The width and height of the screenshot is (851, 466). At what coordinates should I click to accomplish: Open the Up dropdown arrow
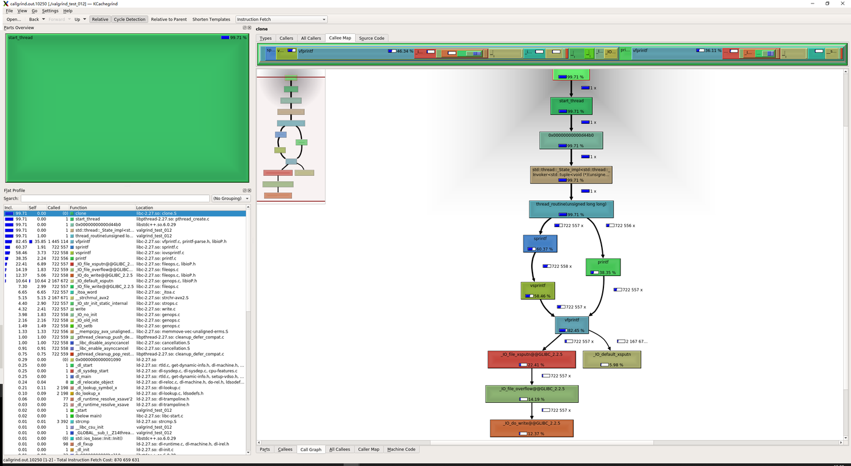[x=85, y=19]
